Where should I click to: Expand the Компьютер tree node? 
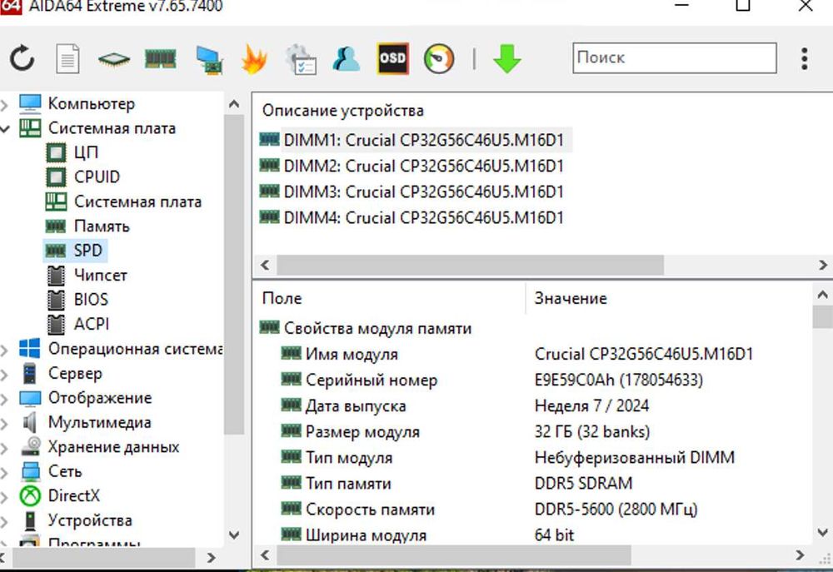click(4, 104)
